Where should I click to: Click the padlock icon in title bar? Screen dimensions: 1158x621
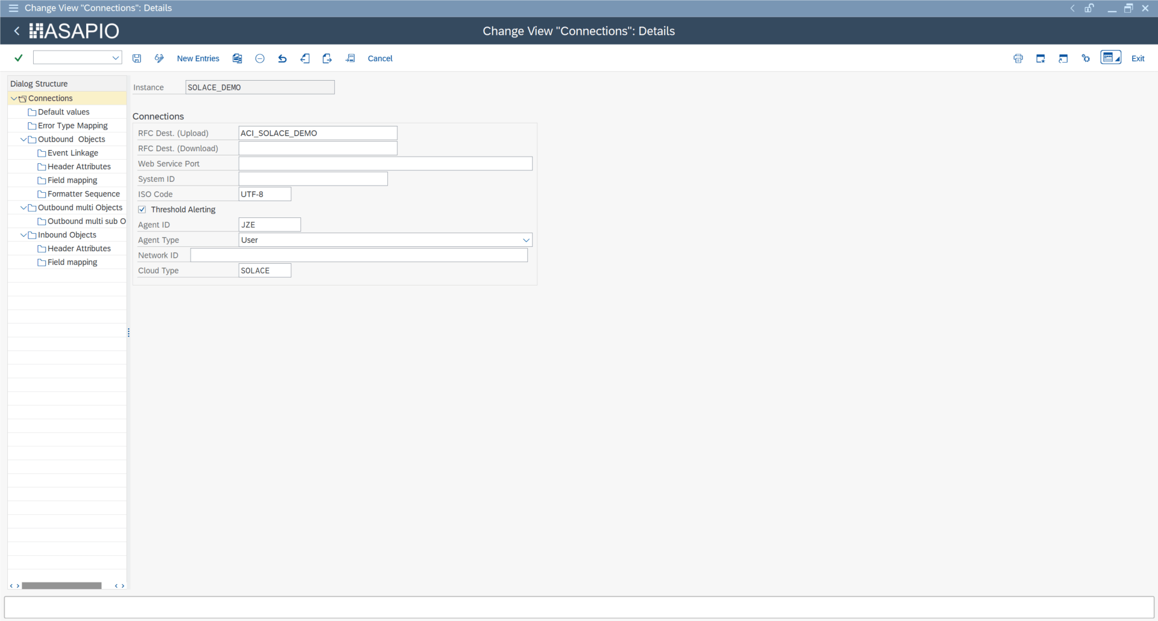[x=1089, y=8]
